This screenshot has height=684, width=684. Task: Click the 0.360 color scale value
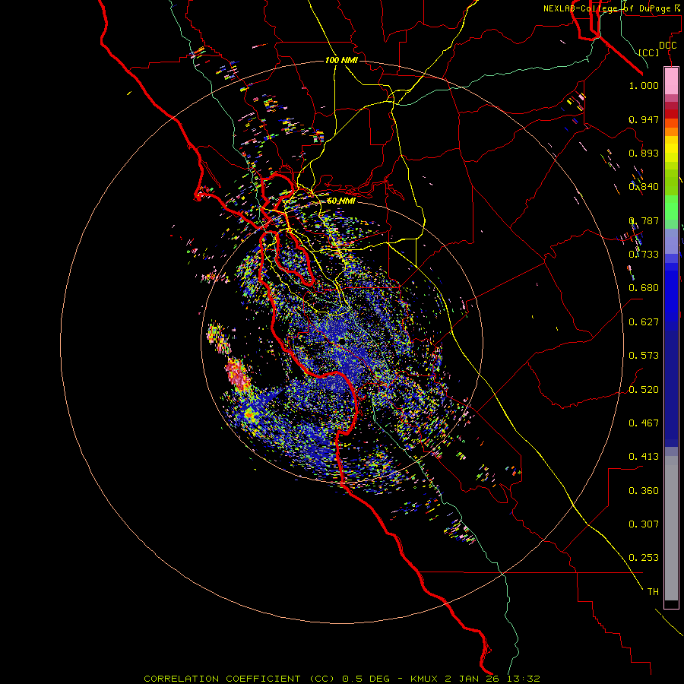coord(644,491)
